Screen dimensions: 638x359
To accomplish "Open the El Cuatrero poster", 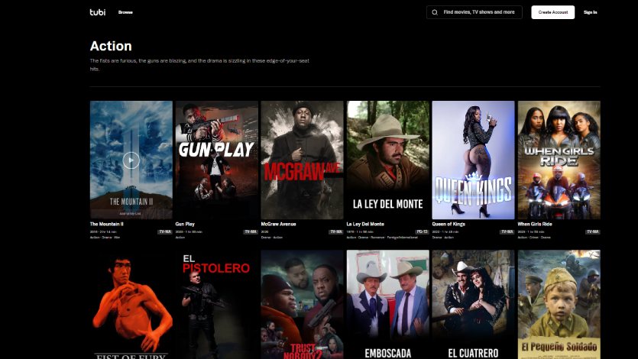I will [x=473, y=305].
